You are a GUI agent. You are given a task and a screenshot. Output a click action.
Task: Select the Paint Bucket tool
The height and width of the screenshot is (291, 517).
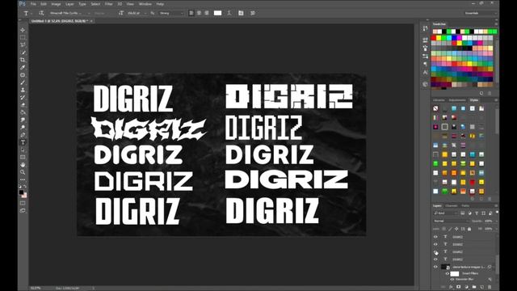tap(23, 112)
